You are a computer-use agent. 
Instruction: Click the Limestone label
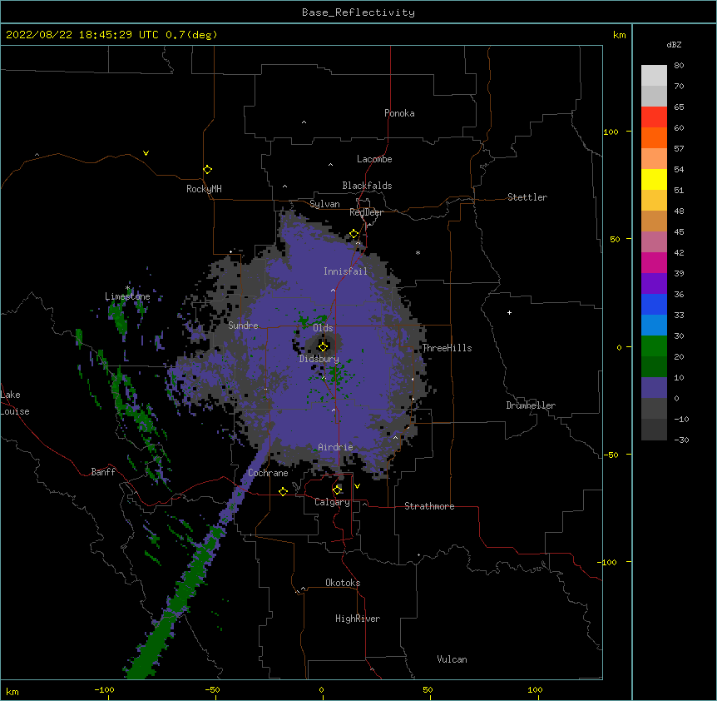pos(127,296)
